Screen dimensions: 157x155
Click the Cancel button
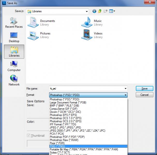[x=145, y=95]
